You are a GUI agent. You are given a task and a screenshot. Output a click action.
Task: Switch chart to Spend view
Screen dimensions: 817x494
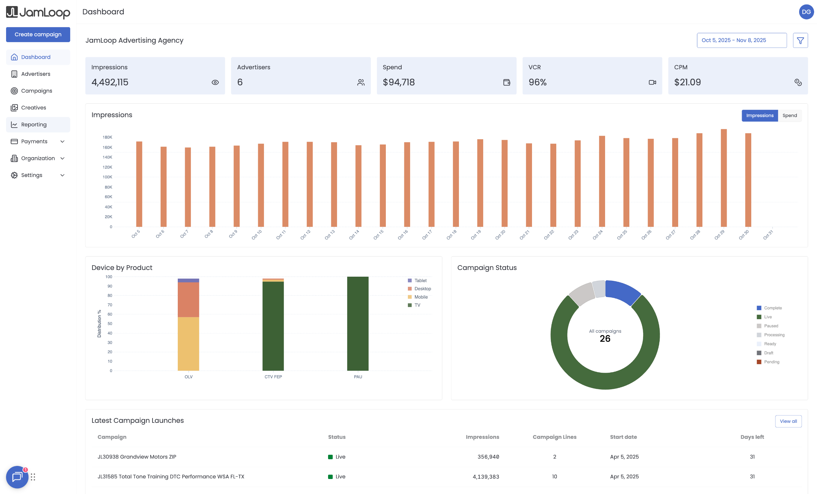[790, 116]
